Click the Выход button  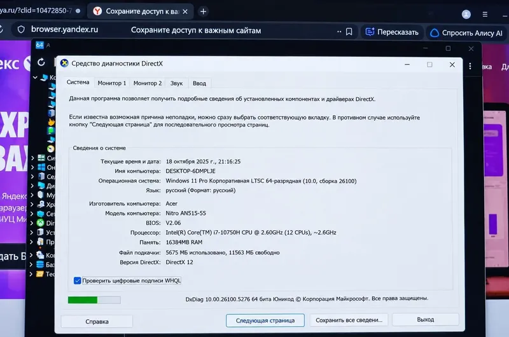click(x=426, y=319)
